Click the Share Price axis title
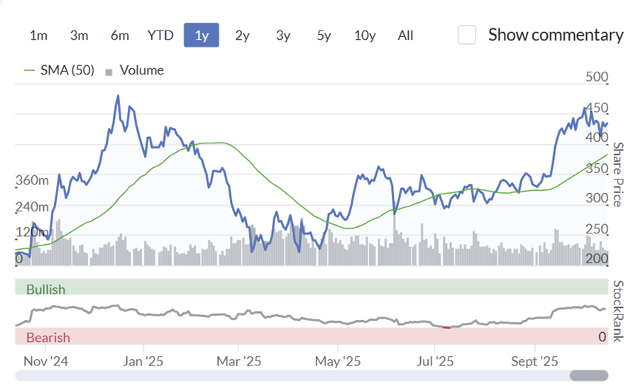Viewport: 633px width, 391px height. pos(618,175)
